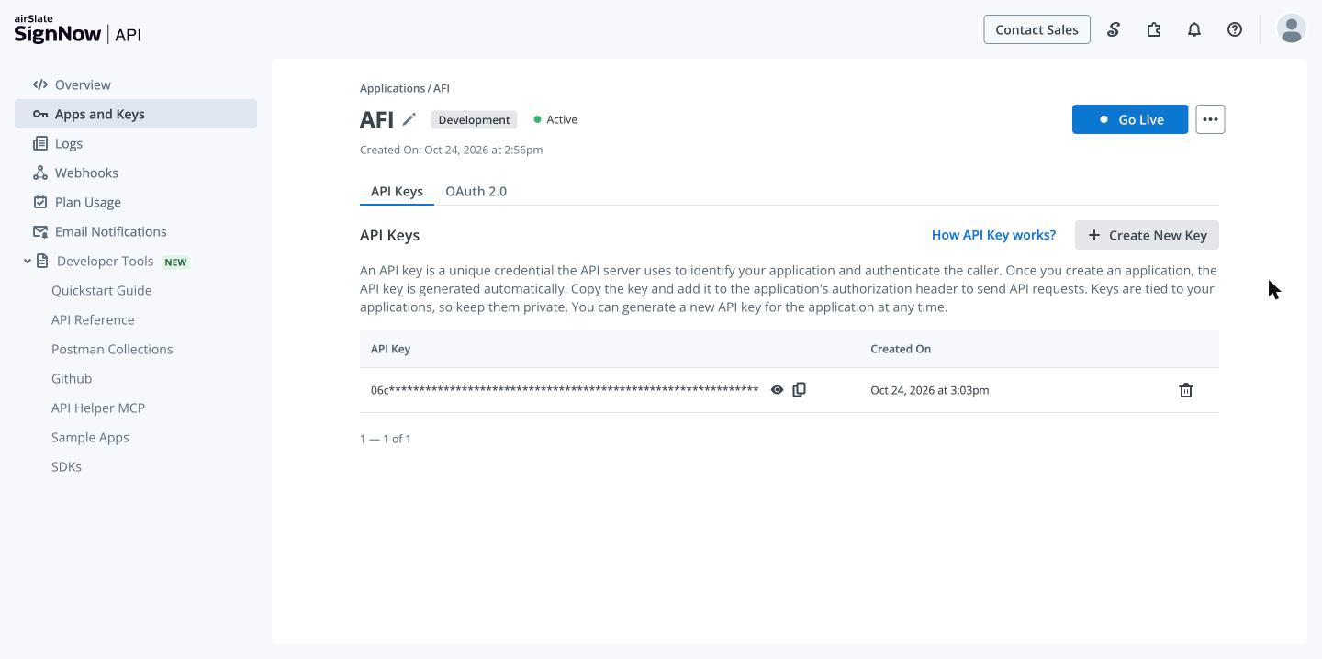Click the Plan Usage sidebar icon
This screenshot has height=659, width=1322.
pyautogui.click(x=40, y=202)
